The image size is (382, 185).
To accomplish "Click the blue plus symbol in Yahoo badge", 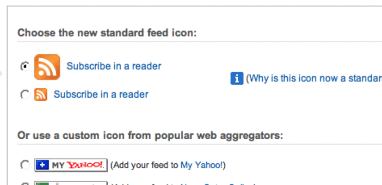I will [42, 165].
